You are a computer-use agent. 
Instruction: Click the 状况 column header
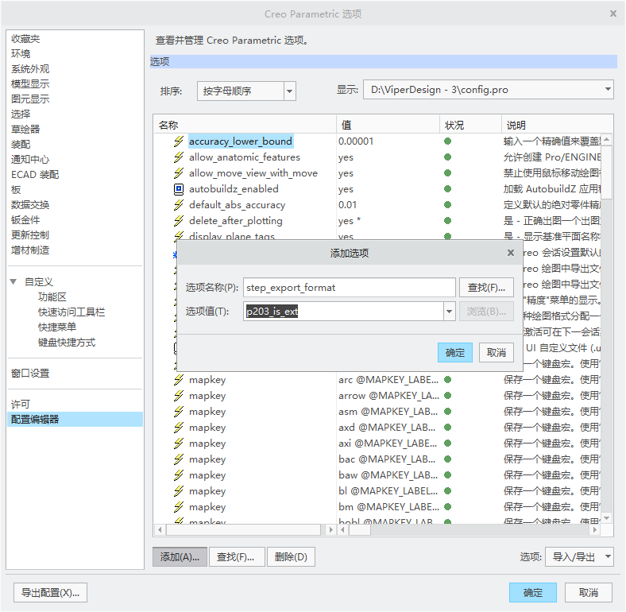[x=471, y=125]
